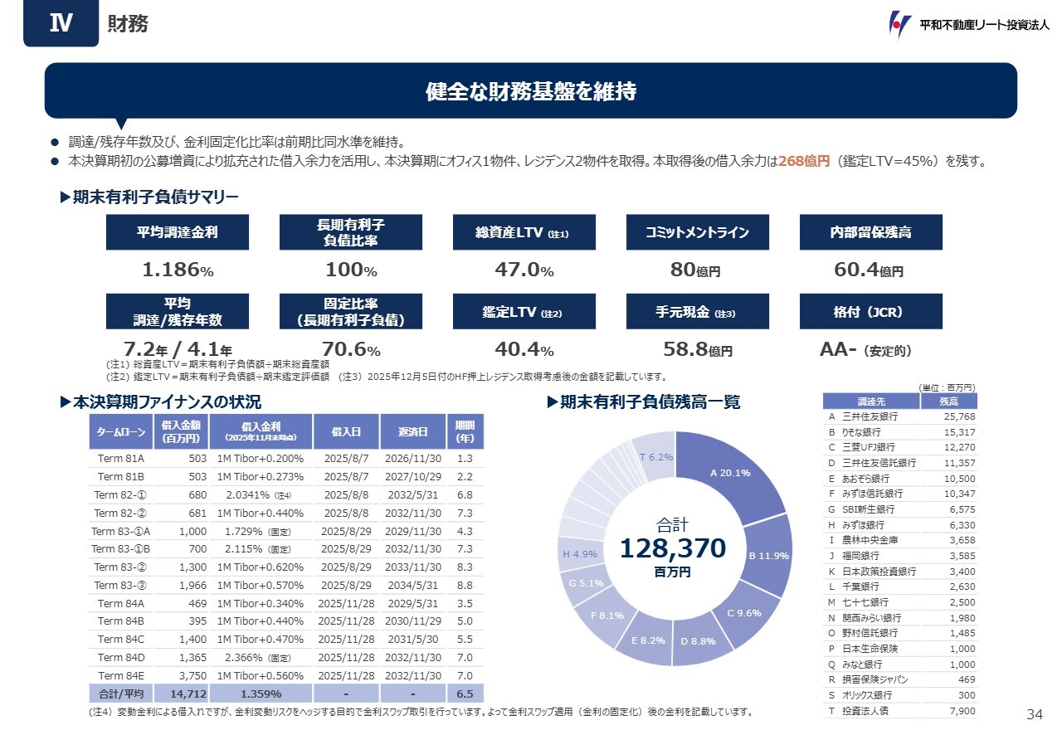
Task: Click the 調達先 header in lender table
Action: coord(870,402)
